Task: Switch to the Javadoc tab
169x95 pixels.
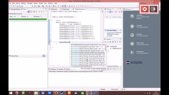Action: coord(60,69)
